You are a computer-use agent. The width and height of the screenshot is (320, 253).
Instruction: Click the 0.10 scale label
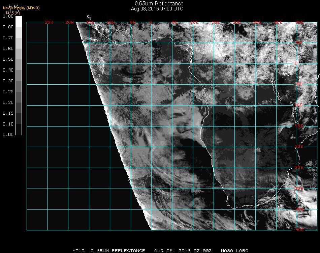point(8,124)
